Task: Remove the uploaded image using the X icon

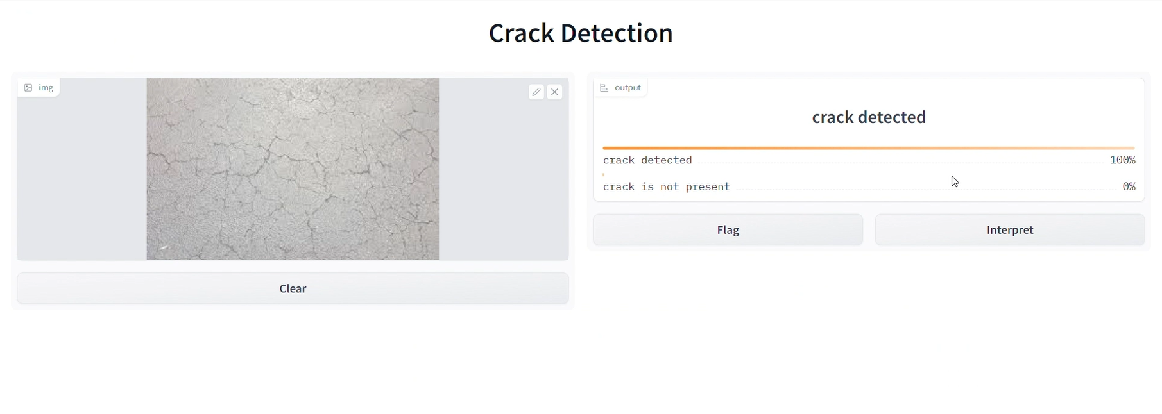Action: [554, 92]
